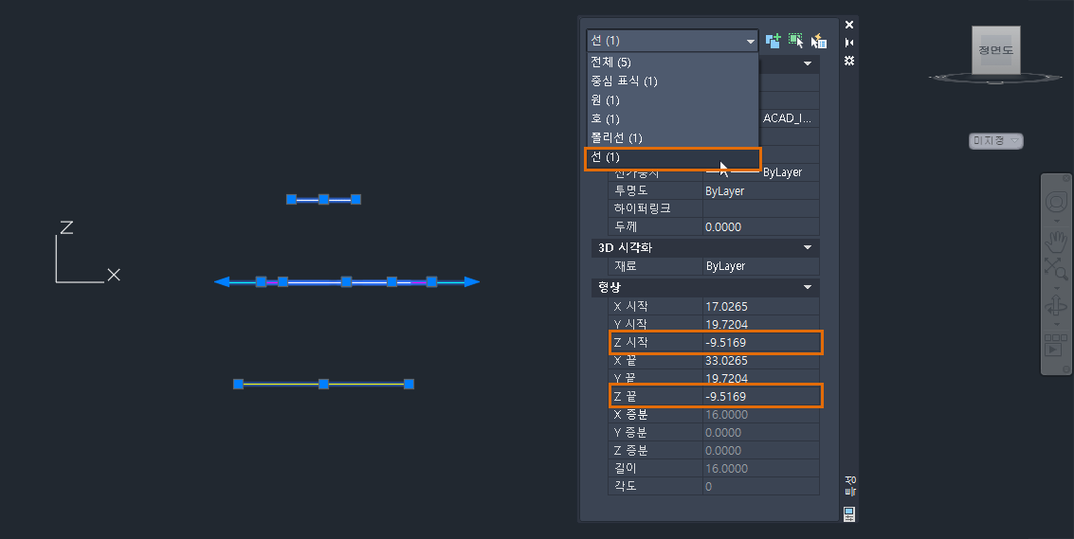The height and width of the screenshot is (539, 1074).
Task: Edit the Z 시작 value field
Action: click(761, 342)
